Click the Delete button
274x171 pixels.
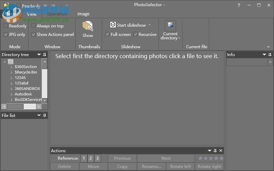point(64,167)
